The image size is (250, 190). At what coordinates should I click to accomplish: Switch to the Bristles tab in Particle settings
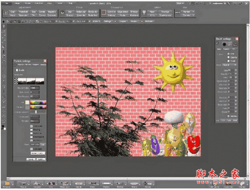[x=28, y=65]
